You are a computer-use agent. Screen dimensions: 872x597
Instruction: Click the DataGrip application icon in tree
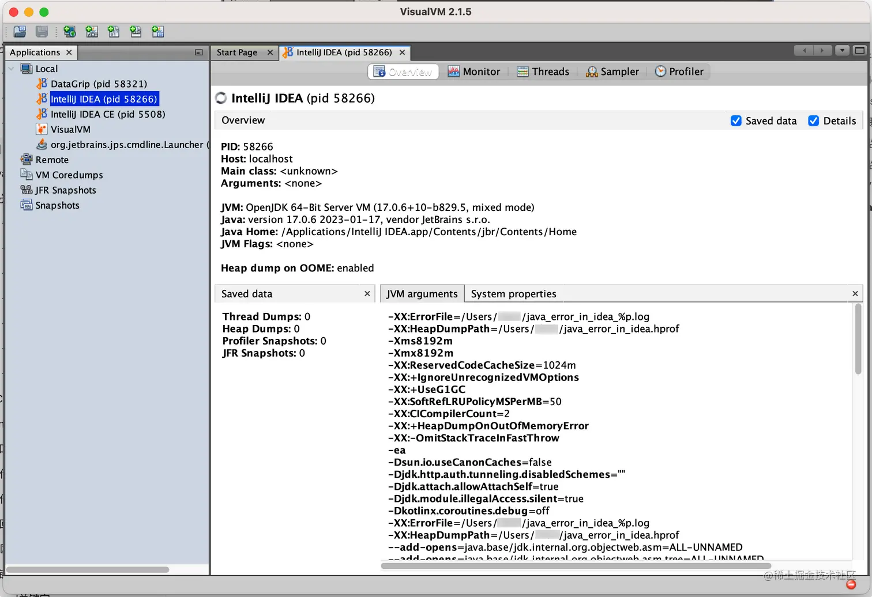(x=42, y=84)
